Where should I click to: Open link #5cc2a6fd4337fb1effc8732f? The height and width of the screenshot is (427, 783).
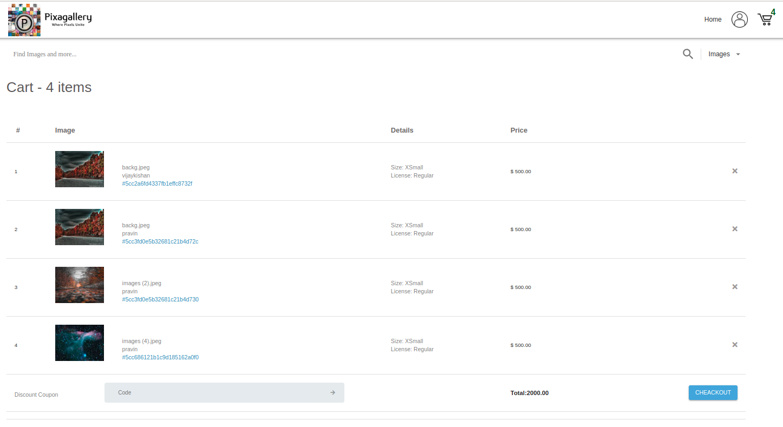click(x=157, y=184)
